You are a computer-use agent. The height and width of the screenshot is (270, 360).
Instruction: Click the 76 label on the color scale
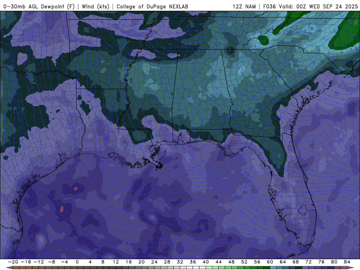pyautogui.click(x=321, y=262)
